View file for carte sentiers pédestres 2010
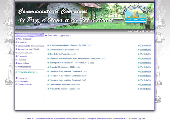The width and height of the screenshot is (170, 120). (146, 84)
